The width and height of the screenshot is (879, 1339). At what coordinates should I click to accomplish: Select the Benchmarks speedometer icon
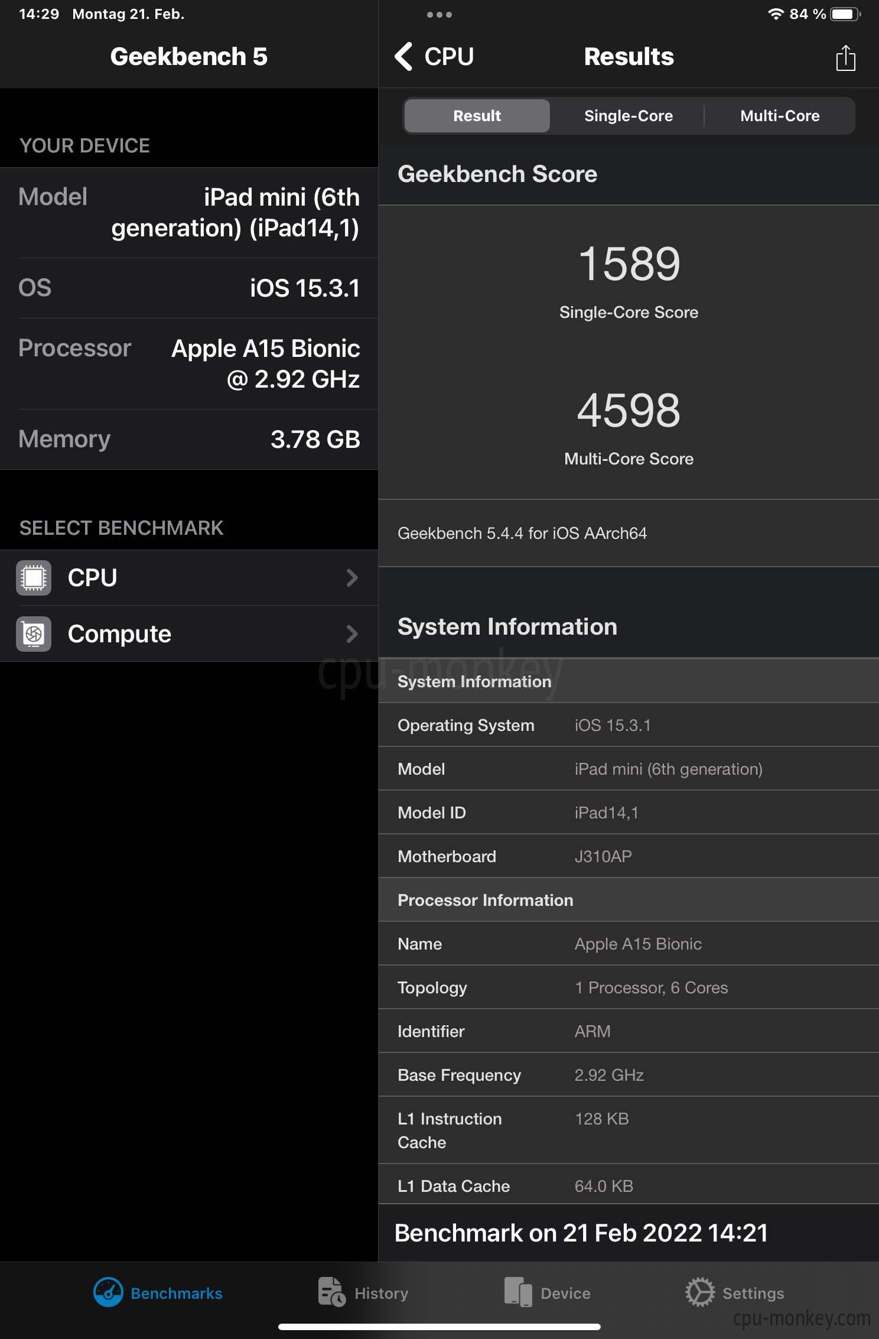pos(108,1292)
